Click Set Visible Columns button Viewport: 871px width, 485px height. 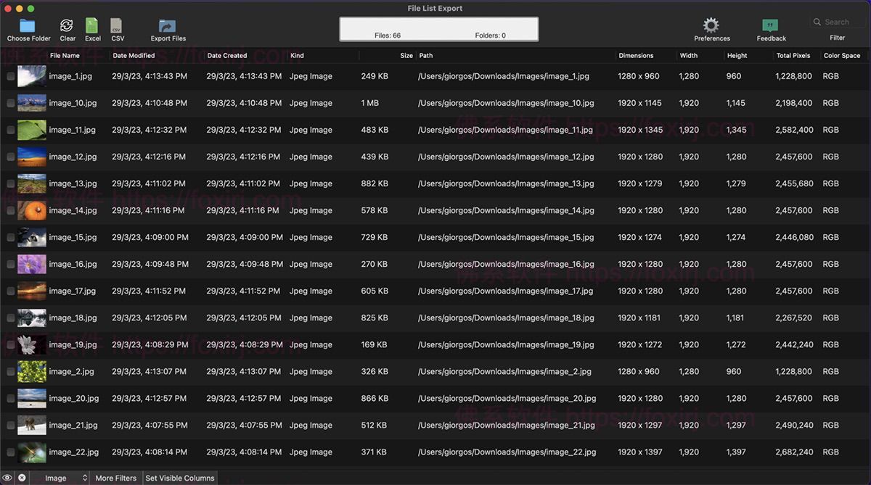click(x=179, y=478)
